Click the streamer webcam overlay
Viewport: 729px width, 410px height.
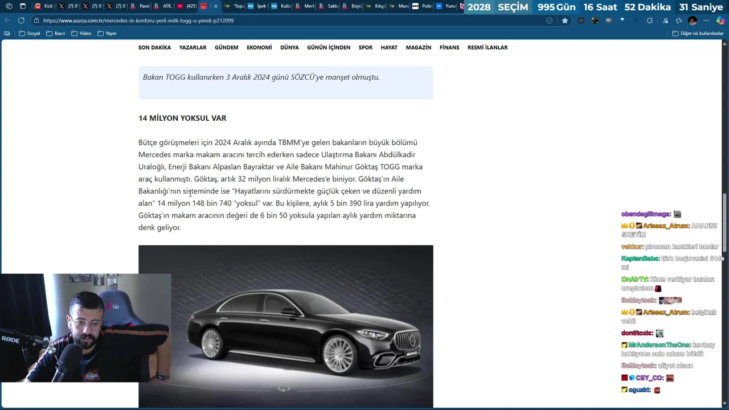(85, 328)
